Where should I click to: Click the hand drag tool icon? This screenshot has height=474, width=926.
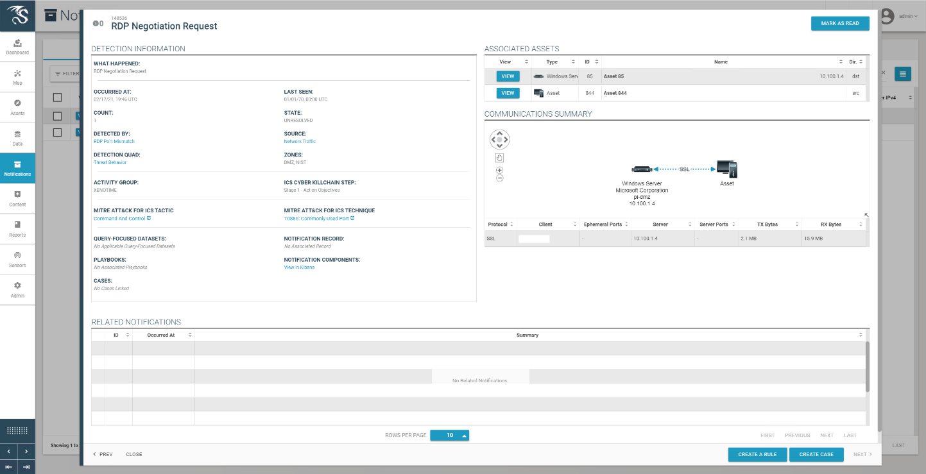(x=499, y=158)
